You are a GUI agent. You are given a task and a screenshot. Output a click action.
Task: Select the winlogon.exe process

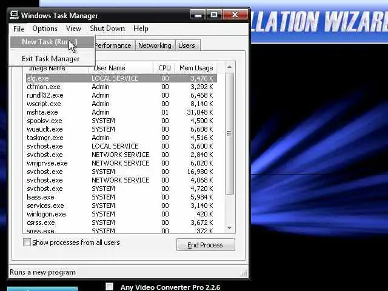coord(121,214)
